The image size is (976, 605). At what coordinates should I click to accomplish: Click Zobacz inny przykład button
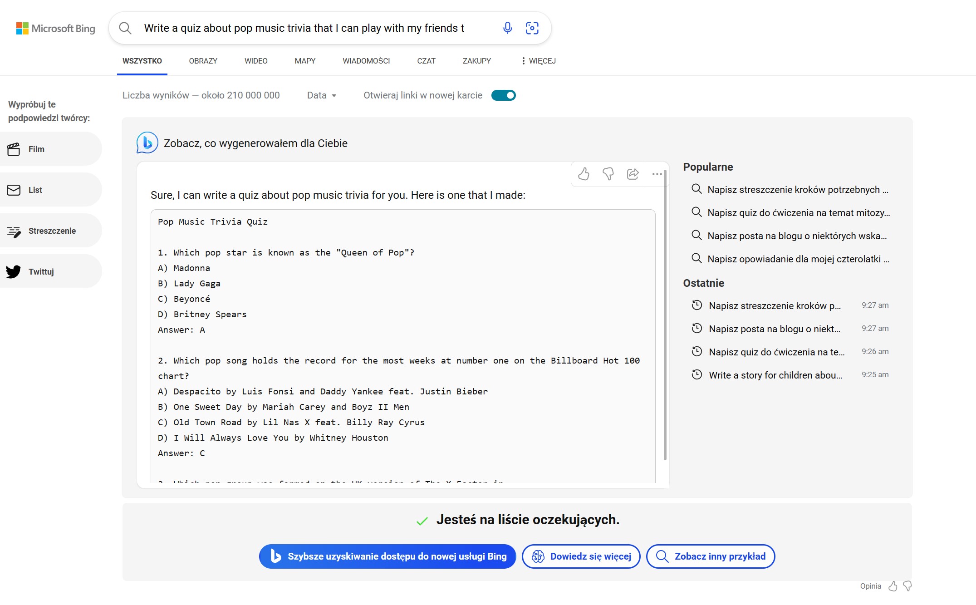[x=710, y=556]
